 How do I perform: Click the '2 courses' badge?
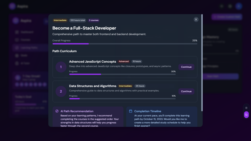94,20
